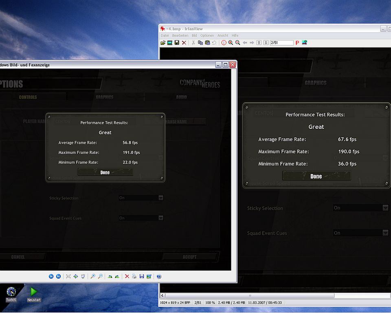Click status bar text '100 %'
Viewport: 391px width, 313px height.
coord(210,302)
